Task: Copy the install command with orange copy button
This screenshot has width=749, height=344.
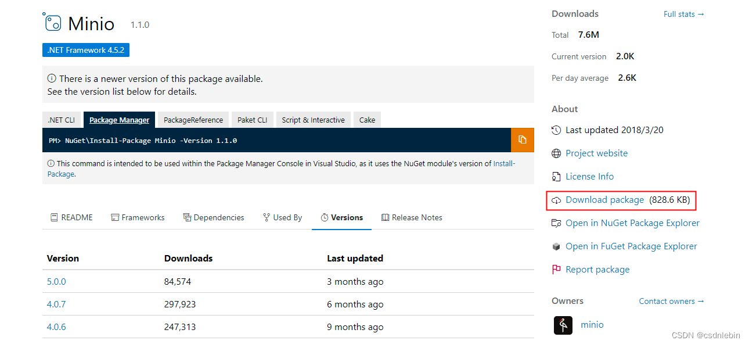Action: pos(523,140)
